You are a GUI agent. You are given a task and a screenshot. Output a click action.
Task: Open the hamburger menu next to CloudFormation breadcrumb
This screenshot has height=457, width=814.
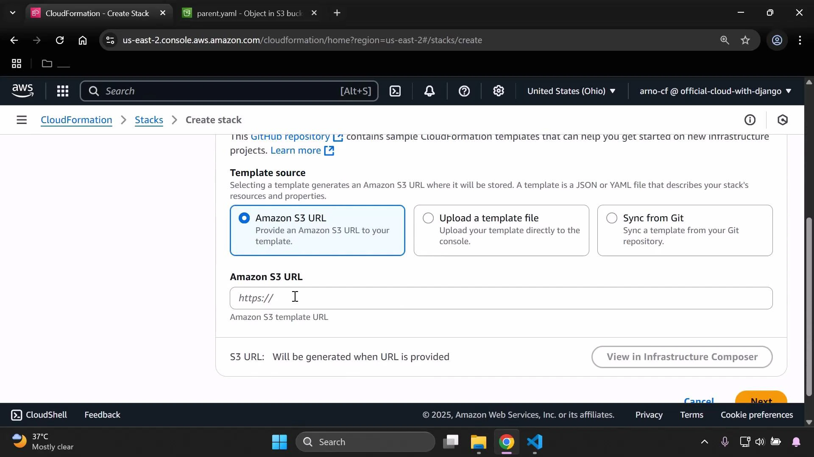tap(22, 120)
